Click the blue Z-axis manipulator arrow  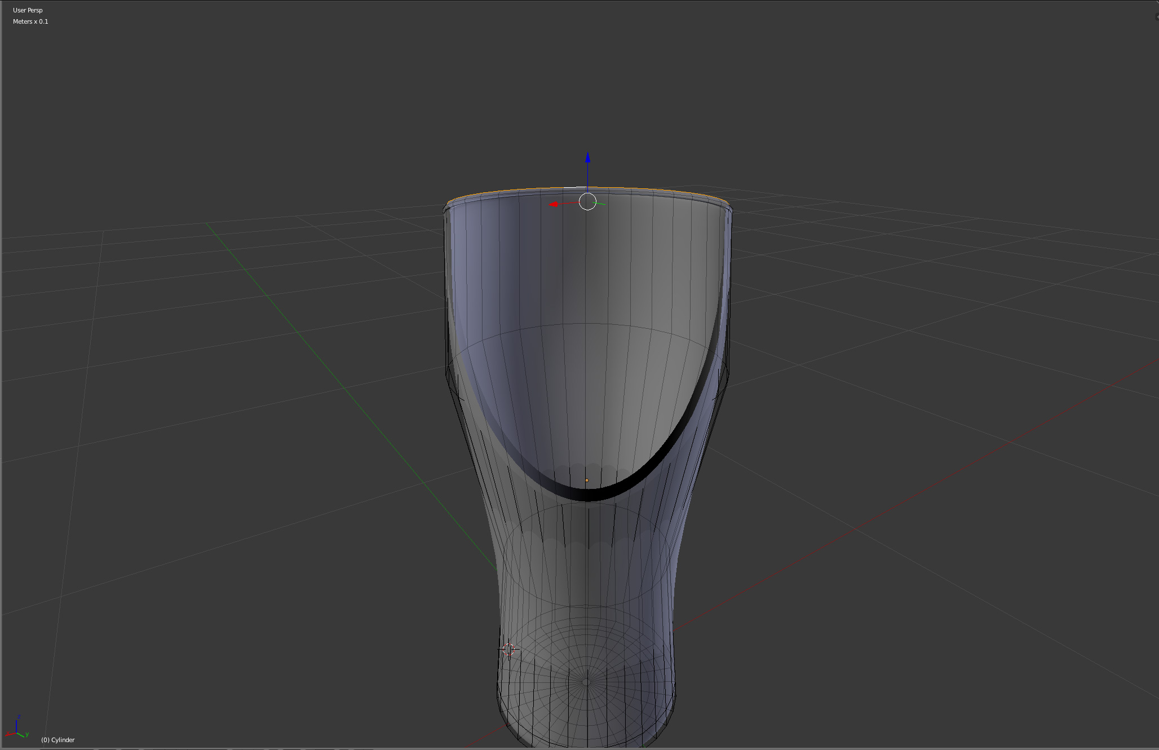[587, 159]
